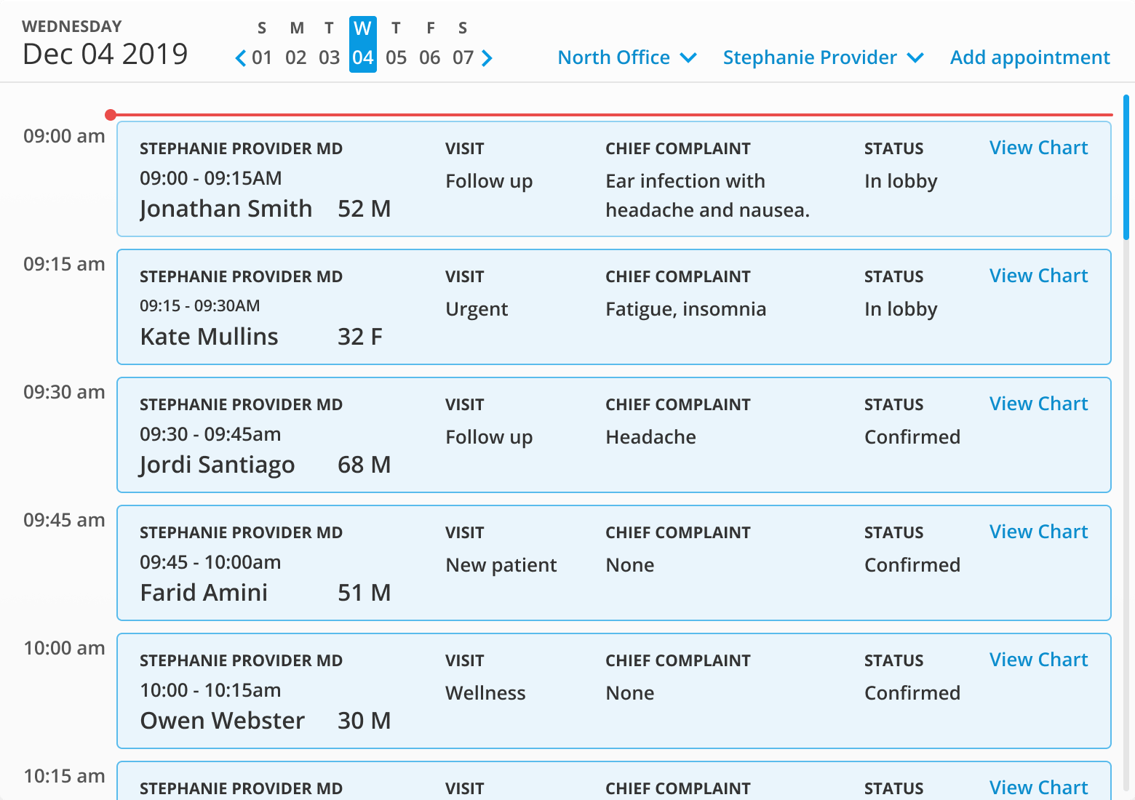View Chart for Jonathan Smith
Viewport: 1135px width, 800px height.
(1038, 148)
